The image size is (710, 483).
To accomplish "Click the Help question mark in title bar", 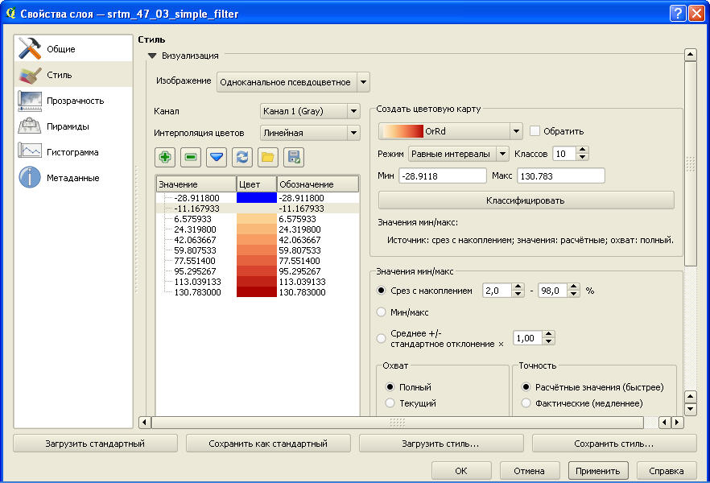I will coord(678,14).
